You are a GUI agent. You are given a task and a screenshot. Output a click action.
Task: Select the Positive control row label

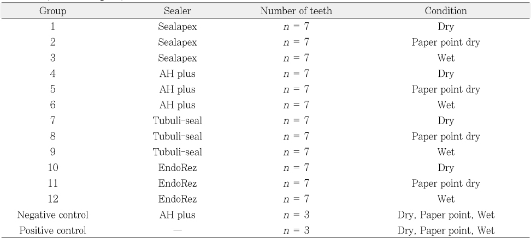coord(52,230)
